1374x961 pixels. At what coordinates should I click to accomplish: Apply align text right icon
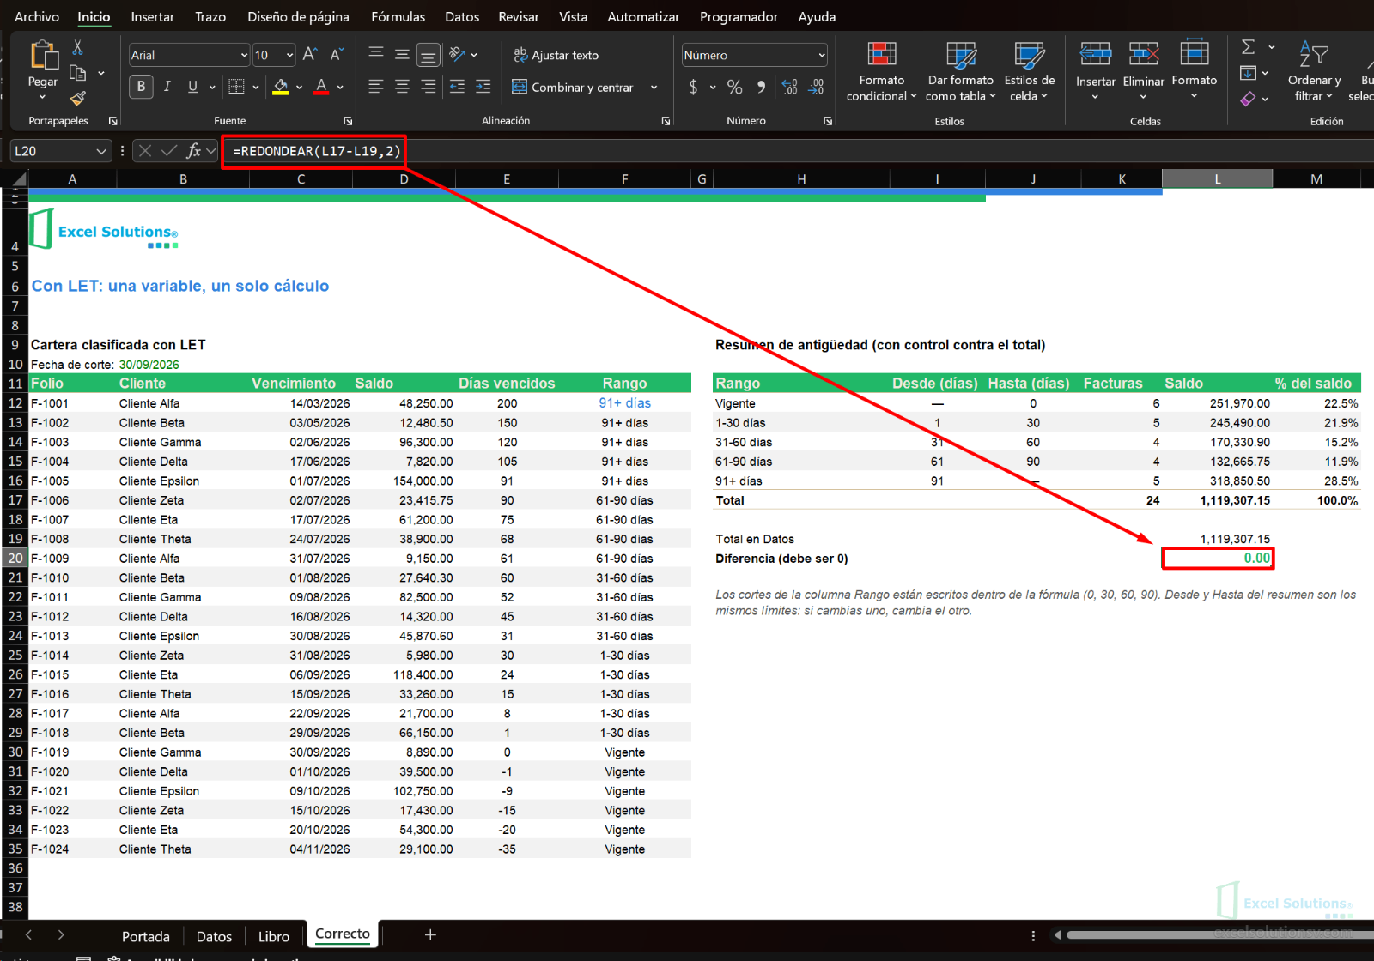[428, 87]
